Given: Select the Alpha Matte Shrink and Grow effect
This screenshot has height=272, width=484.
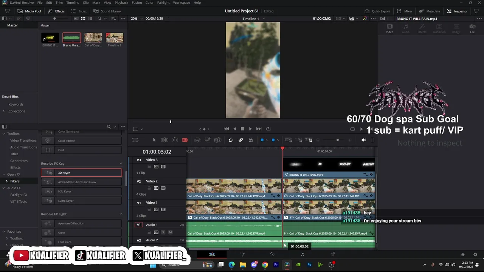Looking at the screenshot, I should pyautogui.click(x=81, y=182).
